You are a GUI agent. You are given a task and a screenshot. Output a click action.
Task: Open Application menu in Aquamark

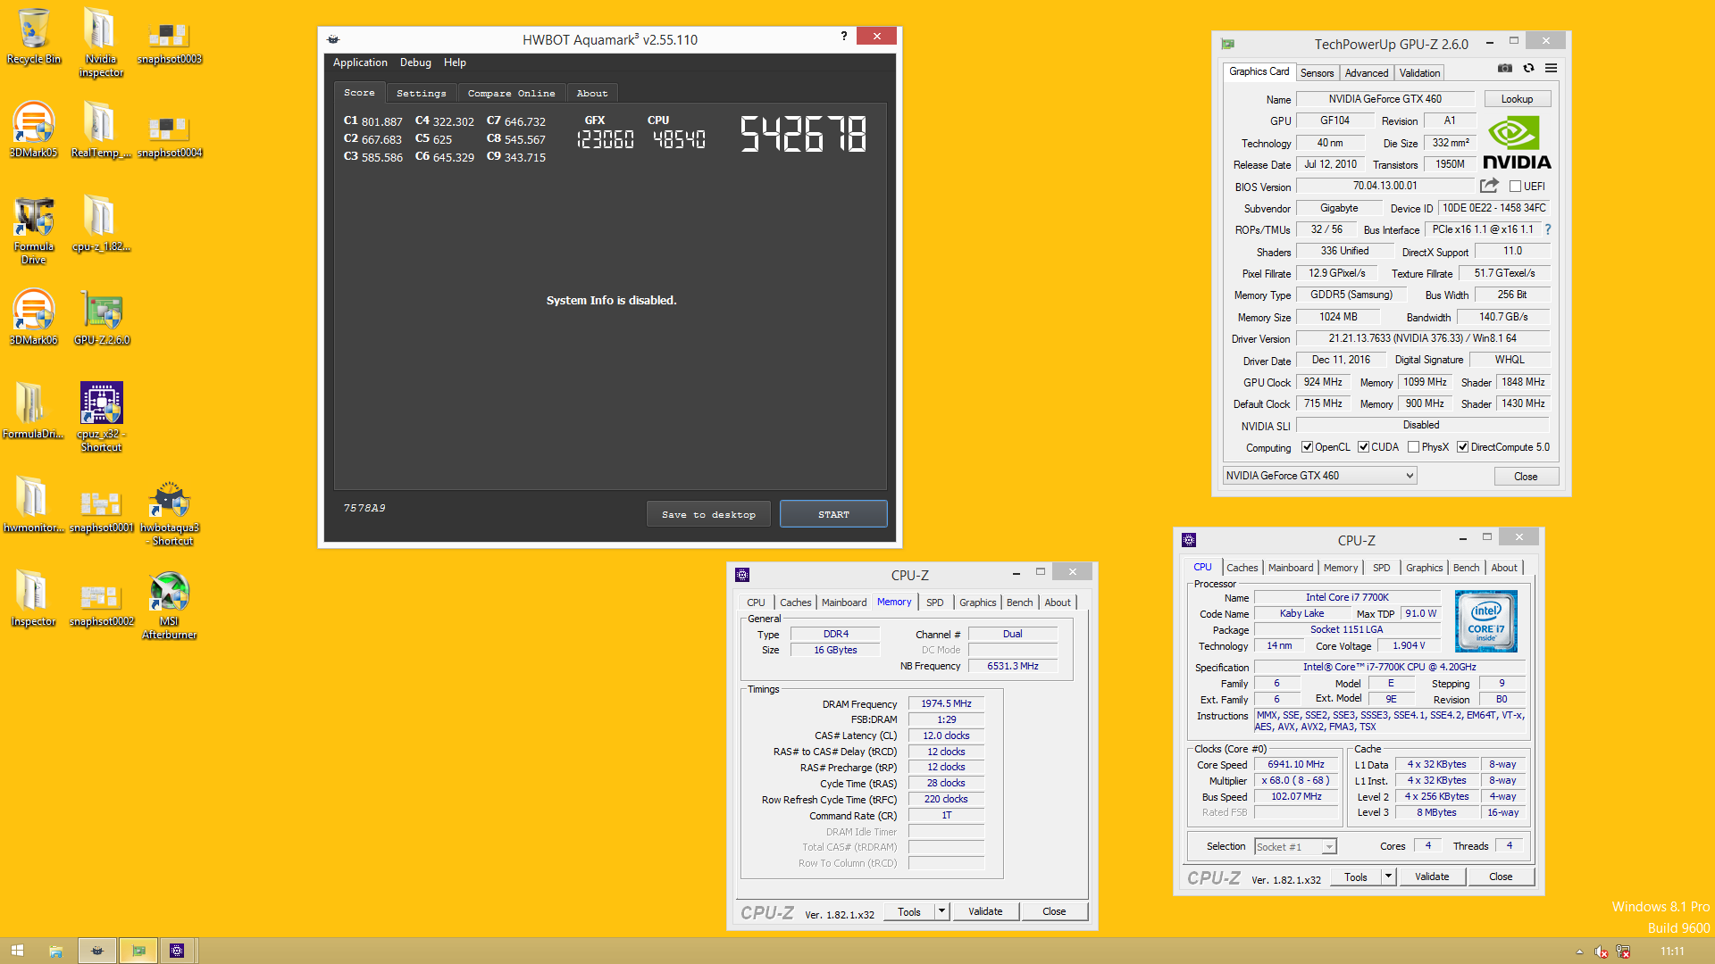pos(360,62)
